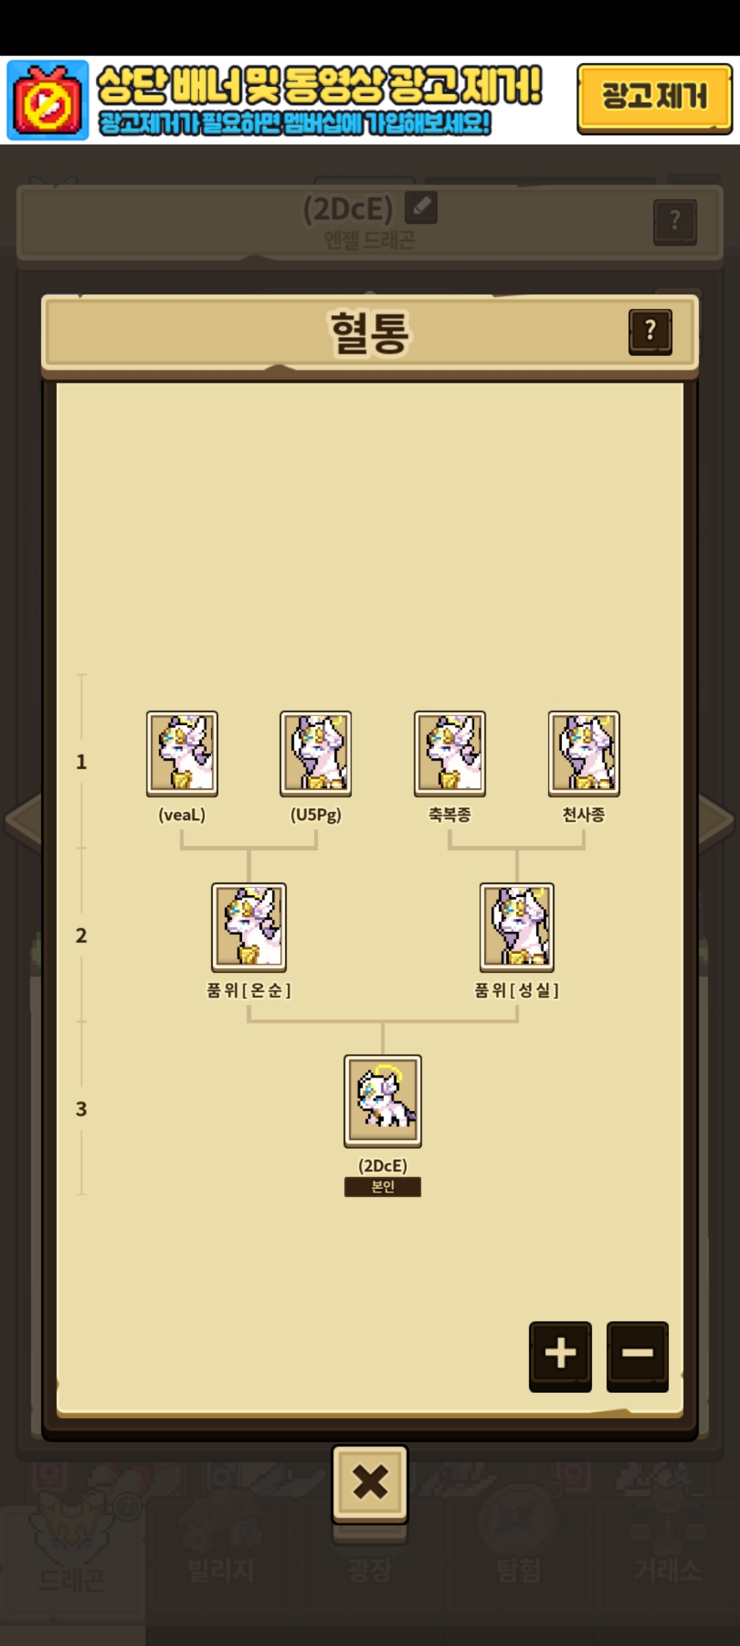Go to the previous dragon with left arrow
Viewport: 740px width, 1646px height.
(24, 820)
